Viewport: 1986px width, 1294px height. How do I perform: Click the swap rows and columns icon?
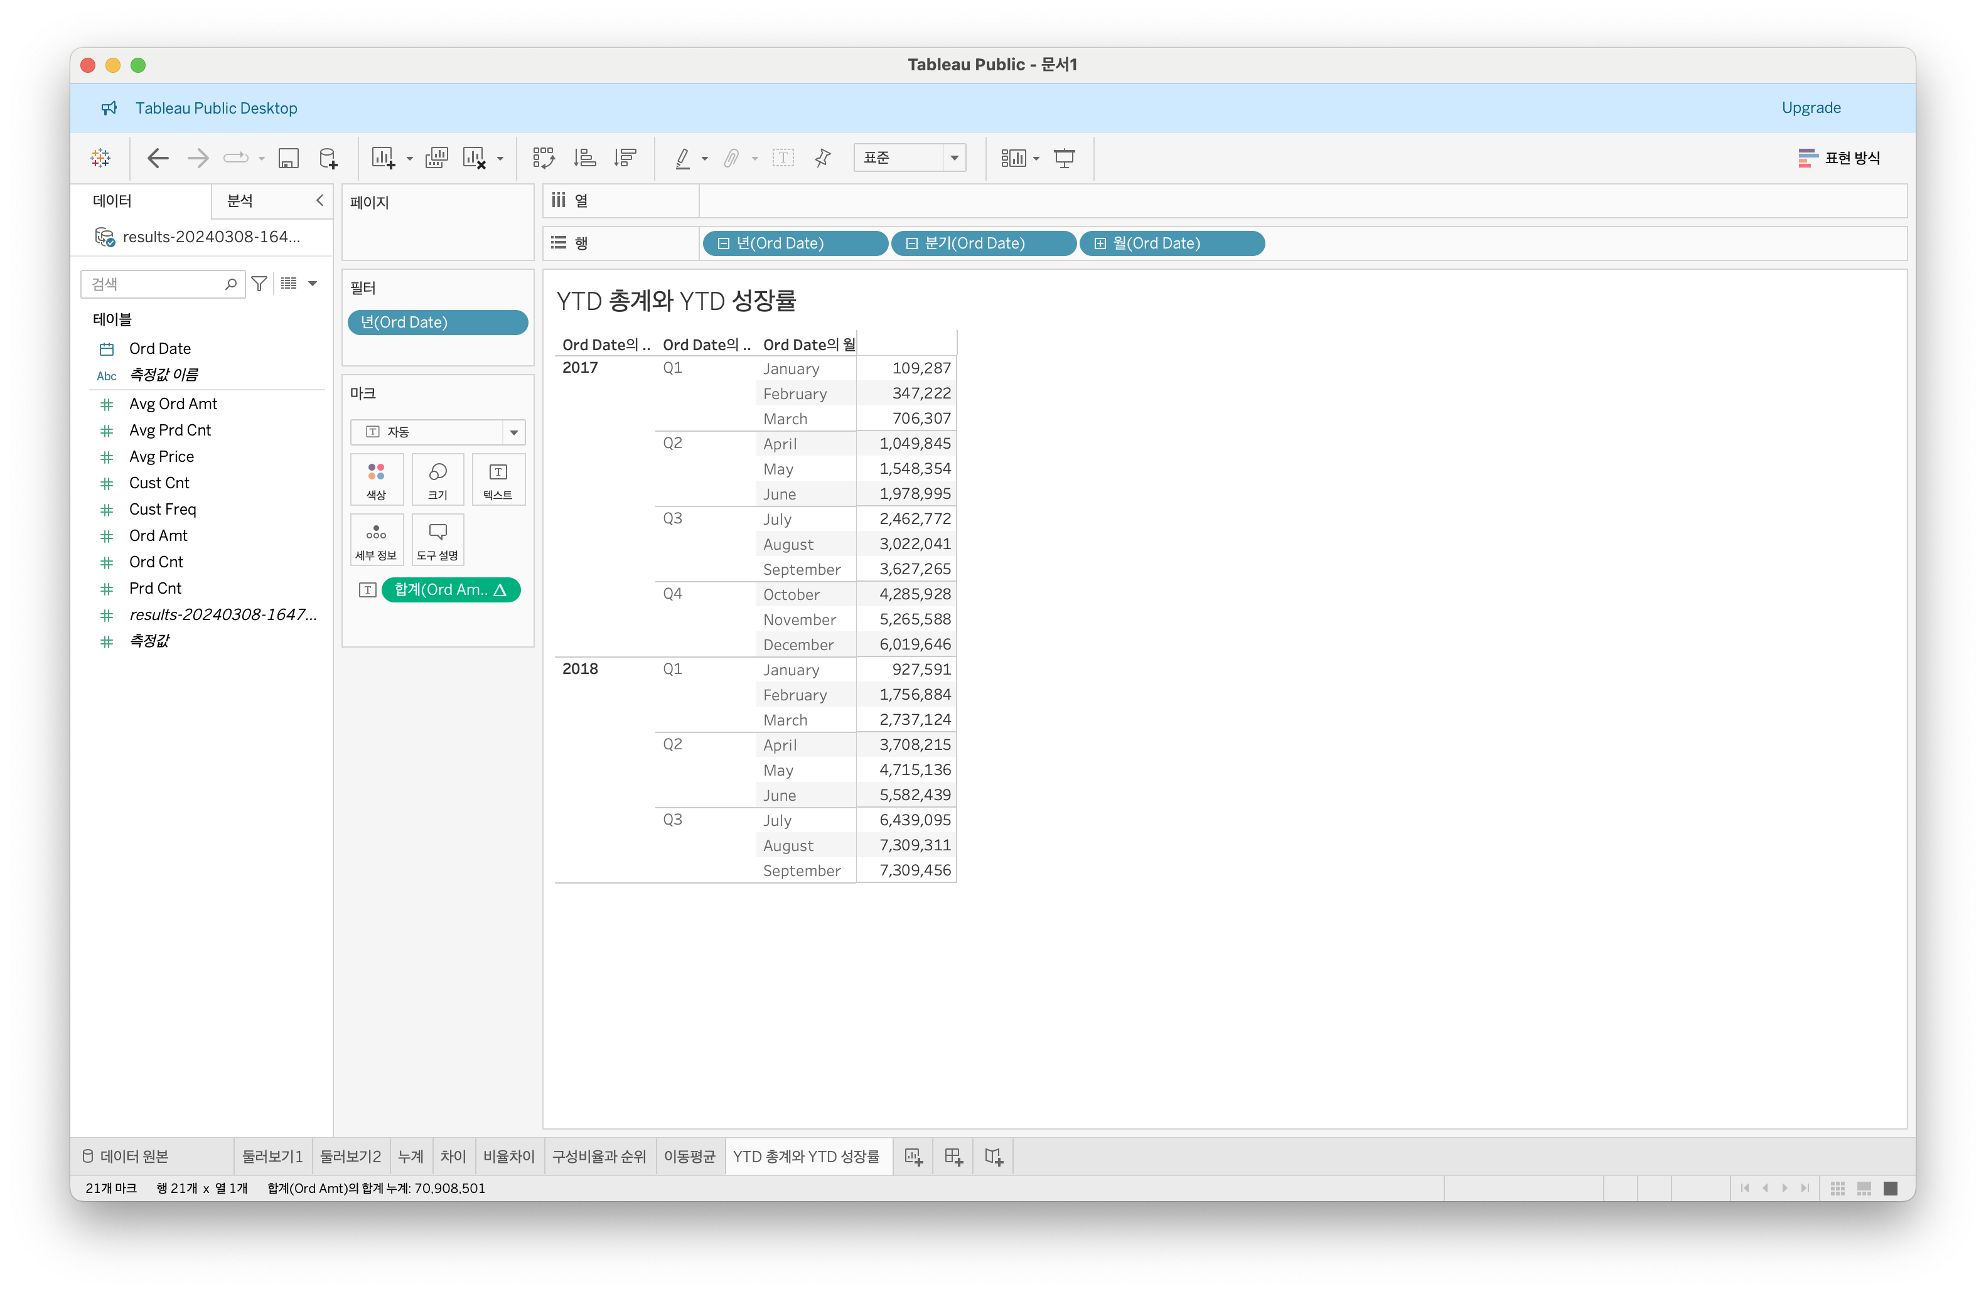click(543, 158)
